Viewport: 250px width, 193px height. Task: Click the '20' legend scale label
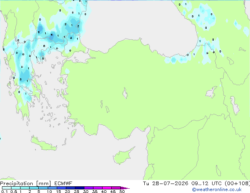click(x=67, y=191)
